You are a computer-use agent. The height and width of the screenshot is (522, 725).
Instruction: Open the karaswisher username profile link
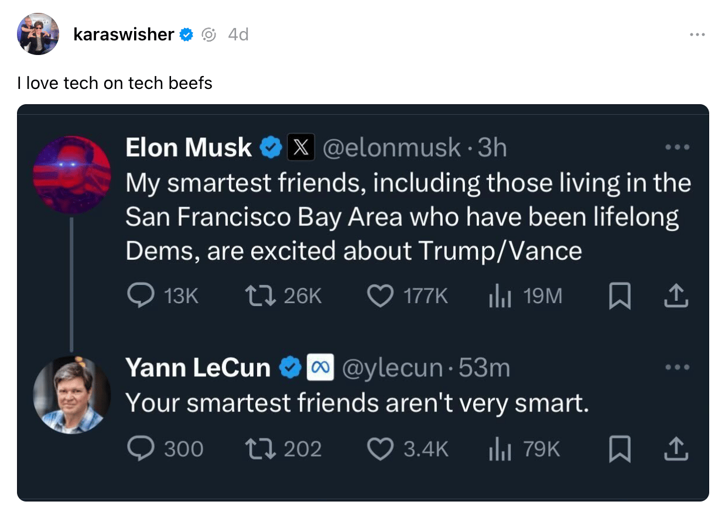point(124,35)
